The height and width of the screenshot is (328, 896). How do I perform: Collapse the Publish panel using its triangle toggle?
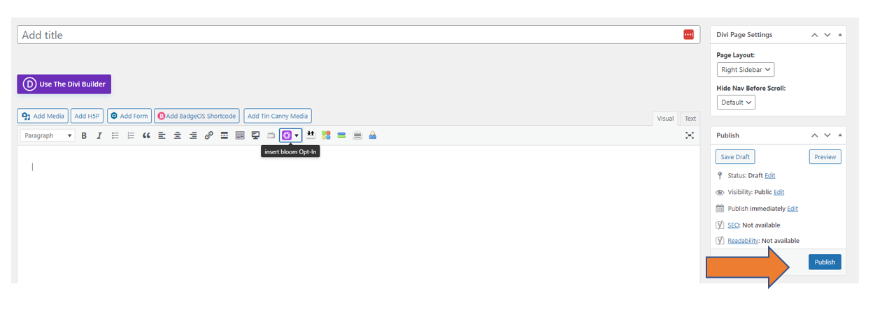(839, 135)
